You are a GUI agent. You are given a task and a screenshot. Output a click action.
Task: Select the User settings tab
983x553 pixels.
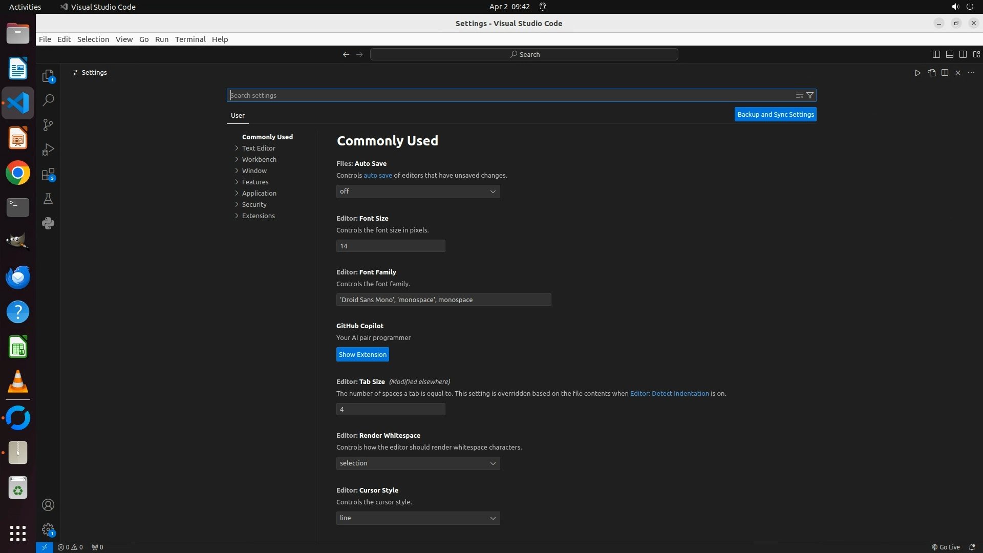tap(238, 115)
